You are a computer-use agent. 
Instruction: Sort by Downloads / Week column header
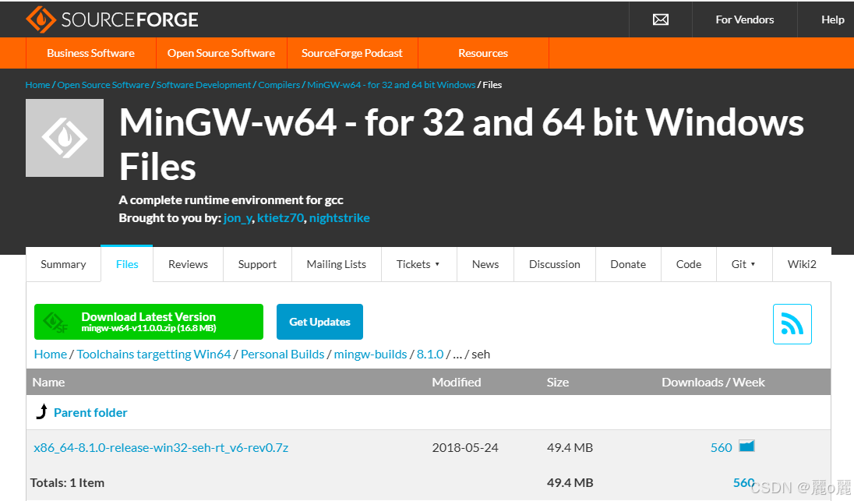(713, 383)
